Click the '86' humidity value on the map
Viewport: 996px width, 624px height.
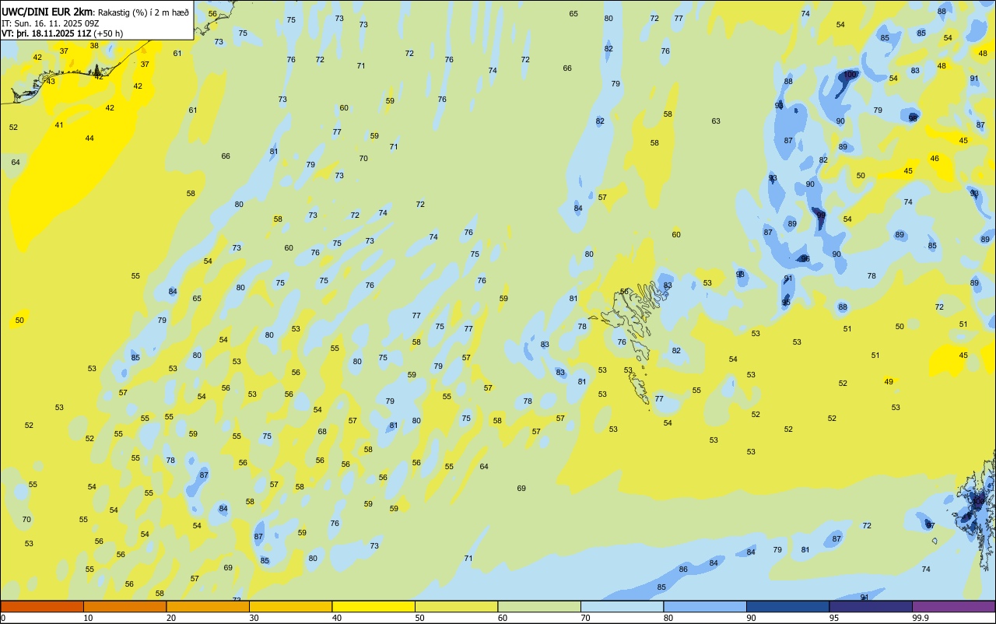pyautogui.click(x=683, y=569)
